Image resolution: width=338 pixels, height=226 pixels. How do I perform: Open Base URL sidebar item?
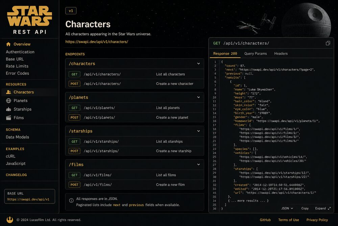click(15, 59)
